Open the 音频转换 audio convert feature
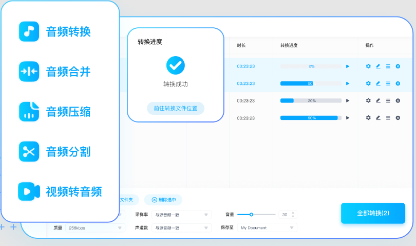The width and height of the screenshot is (416, 246). coord(55,31)
